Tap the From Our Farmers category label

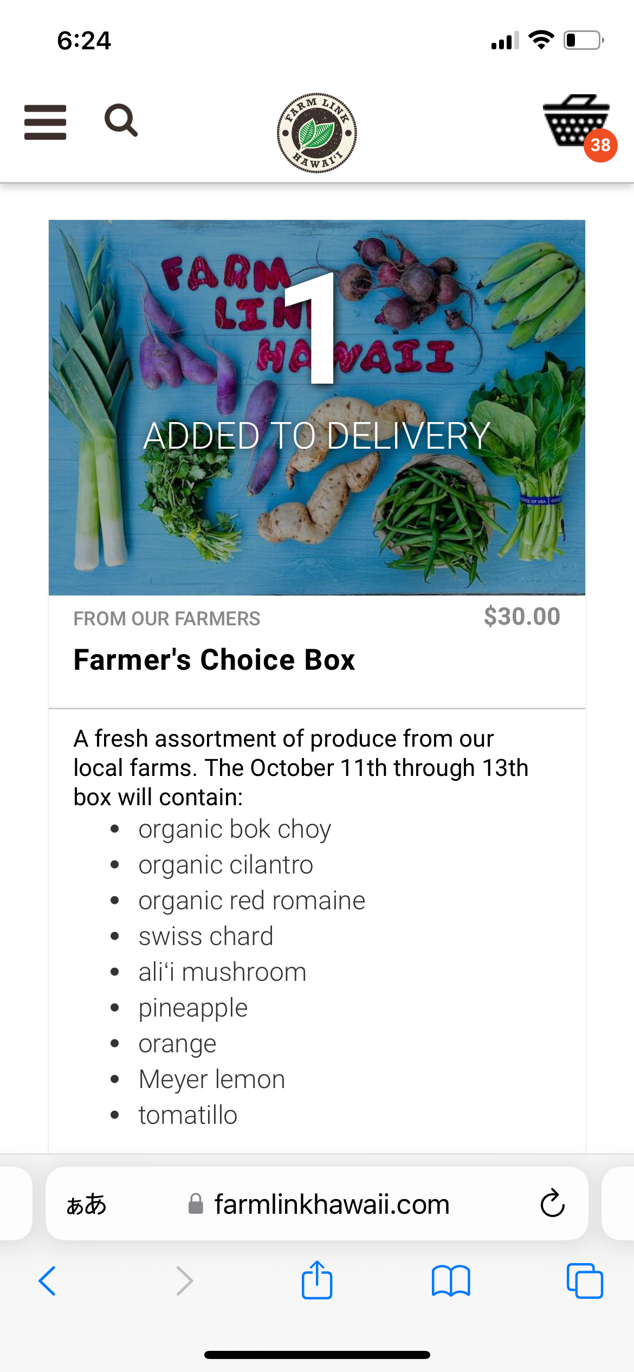(167, 619)
